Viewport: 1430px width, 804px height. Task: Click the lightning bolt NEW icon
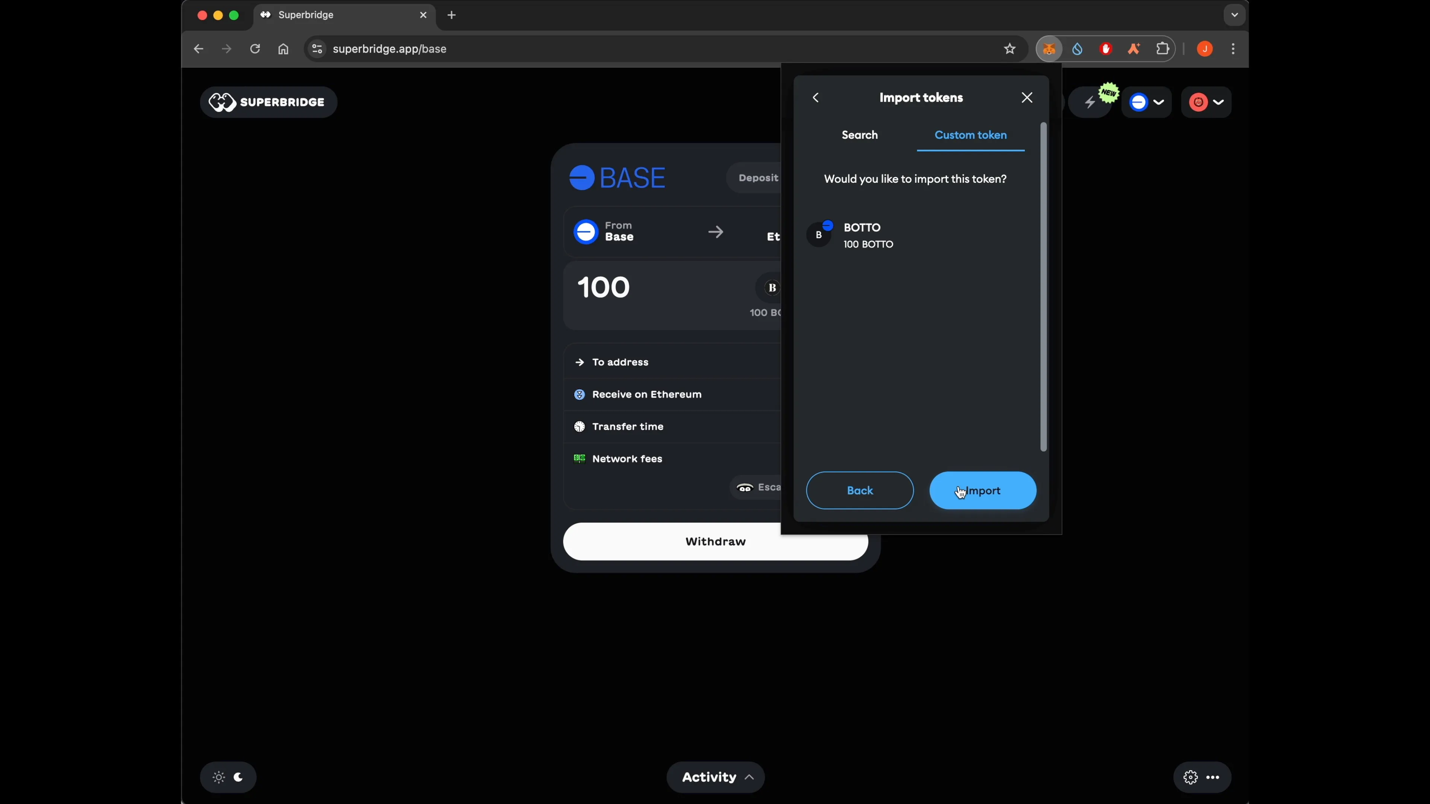[x=1090, y=102]
